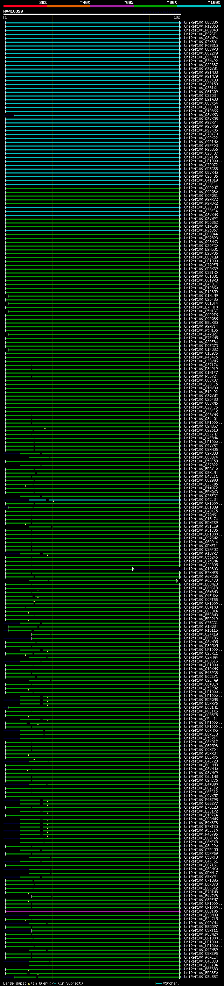Select the UniRef100_B9IA33 label
224x986 pixels.
coord(201,100)
